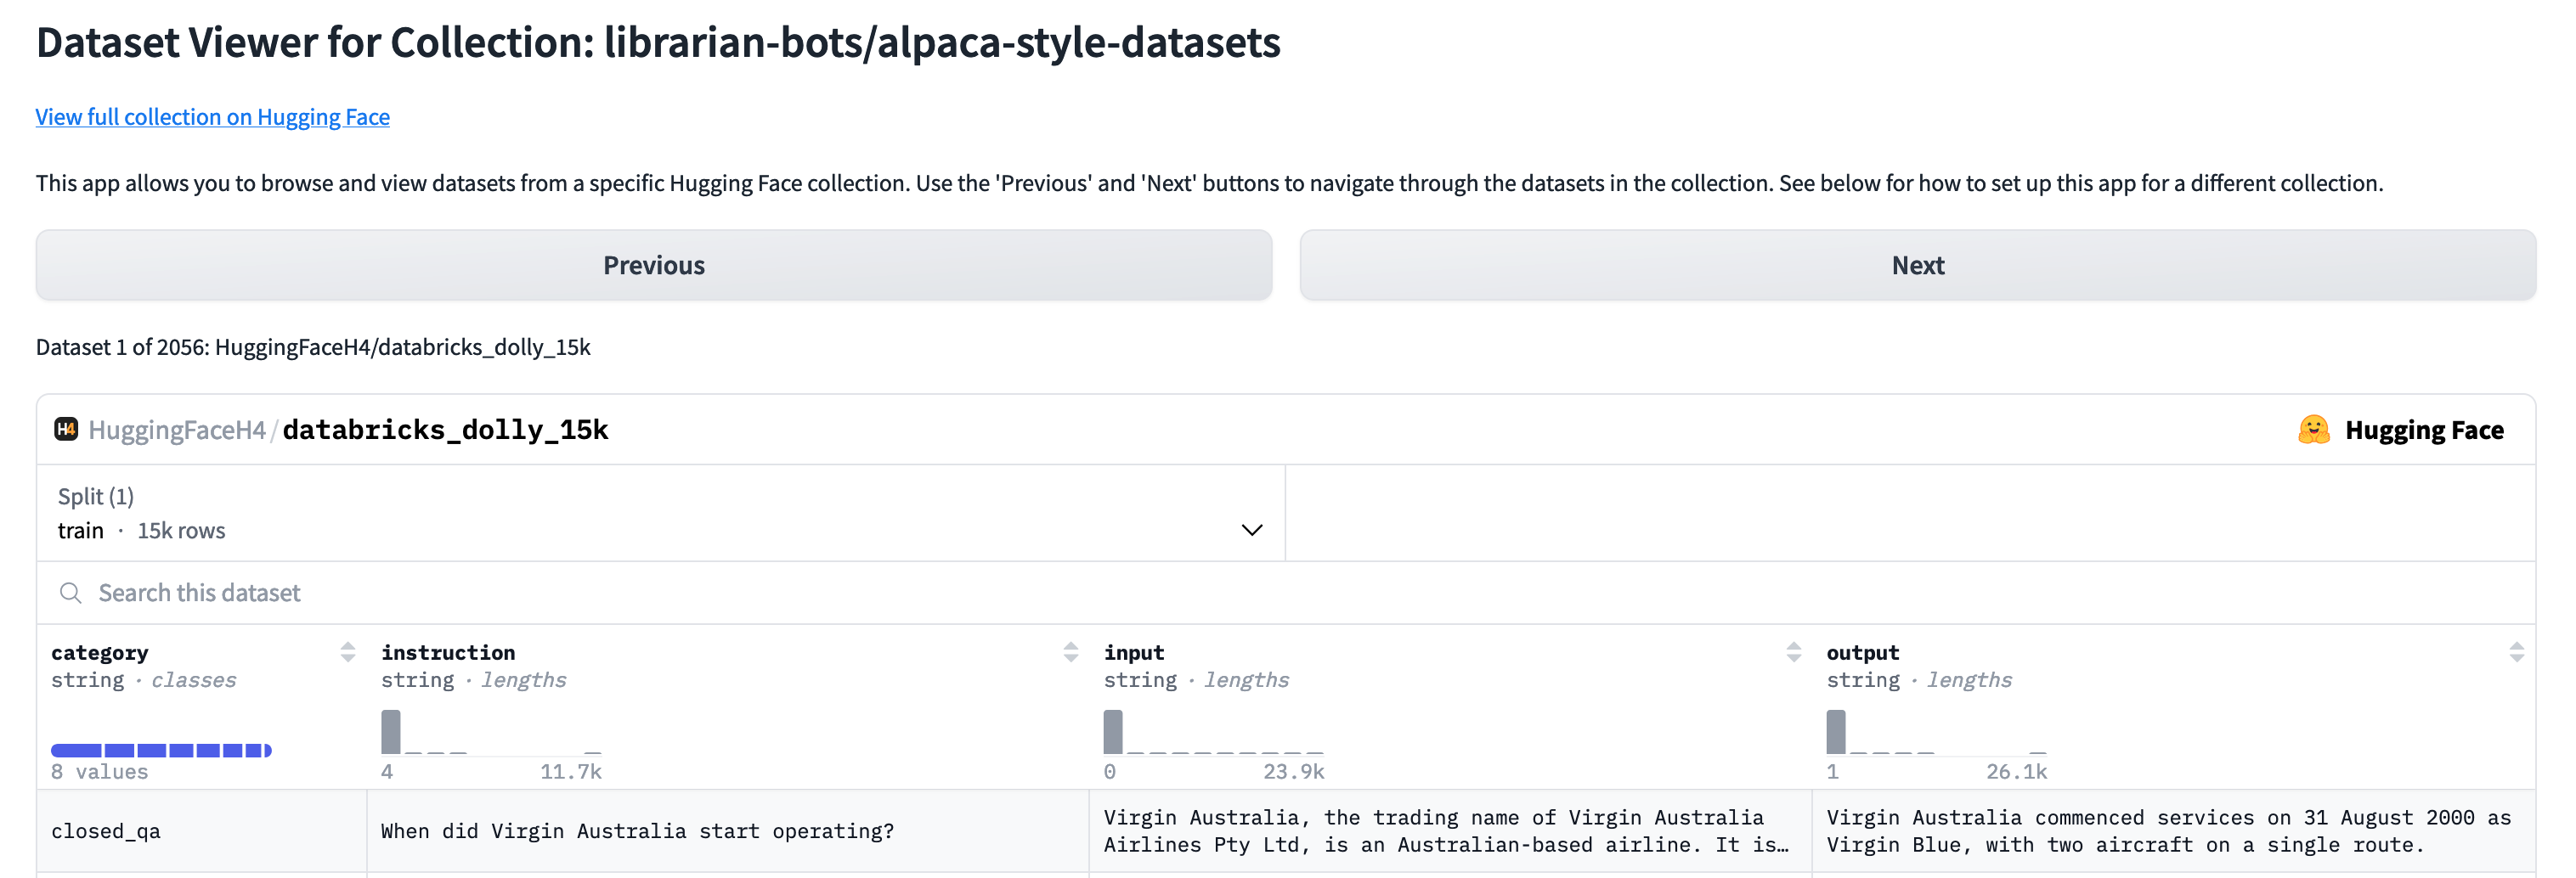Screen dimensions: 2576x878
Task: Click the search magnifier icon
Action: coord(70,593)
